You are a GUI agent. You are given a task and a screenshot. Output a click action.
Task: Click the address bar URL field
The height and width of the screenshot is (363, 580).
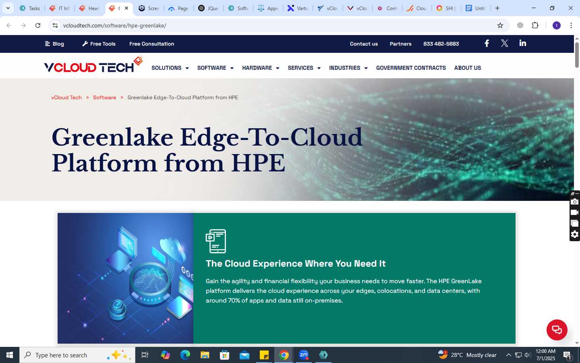point(278,25)
